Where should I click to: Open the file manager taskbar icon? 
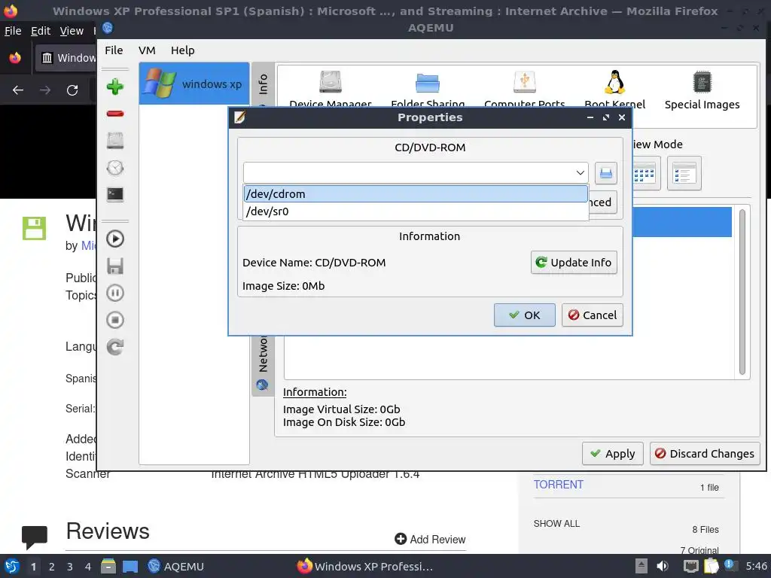pyautogui.click(x=108, y=566)
